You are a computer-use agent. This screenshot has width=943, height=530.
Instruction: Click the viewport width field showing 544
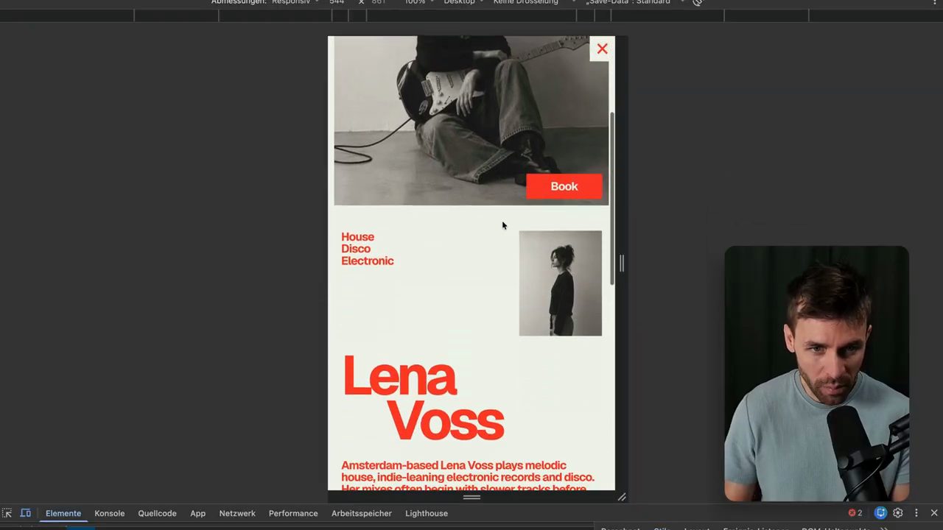337,2
